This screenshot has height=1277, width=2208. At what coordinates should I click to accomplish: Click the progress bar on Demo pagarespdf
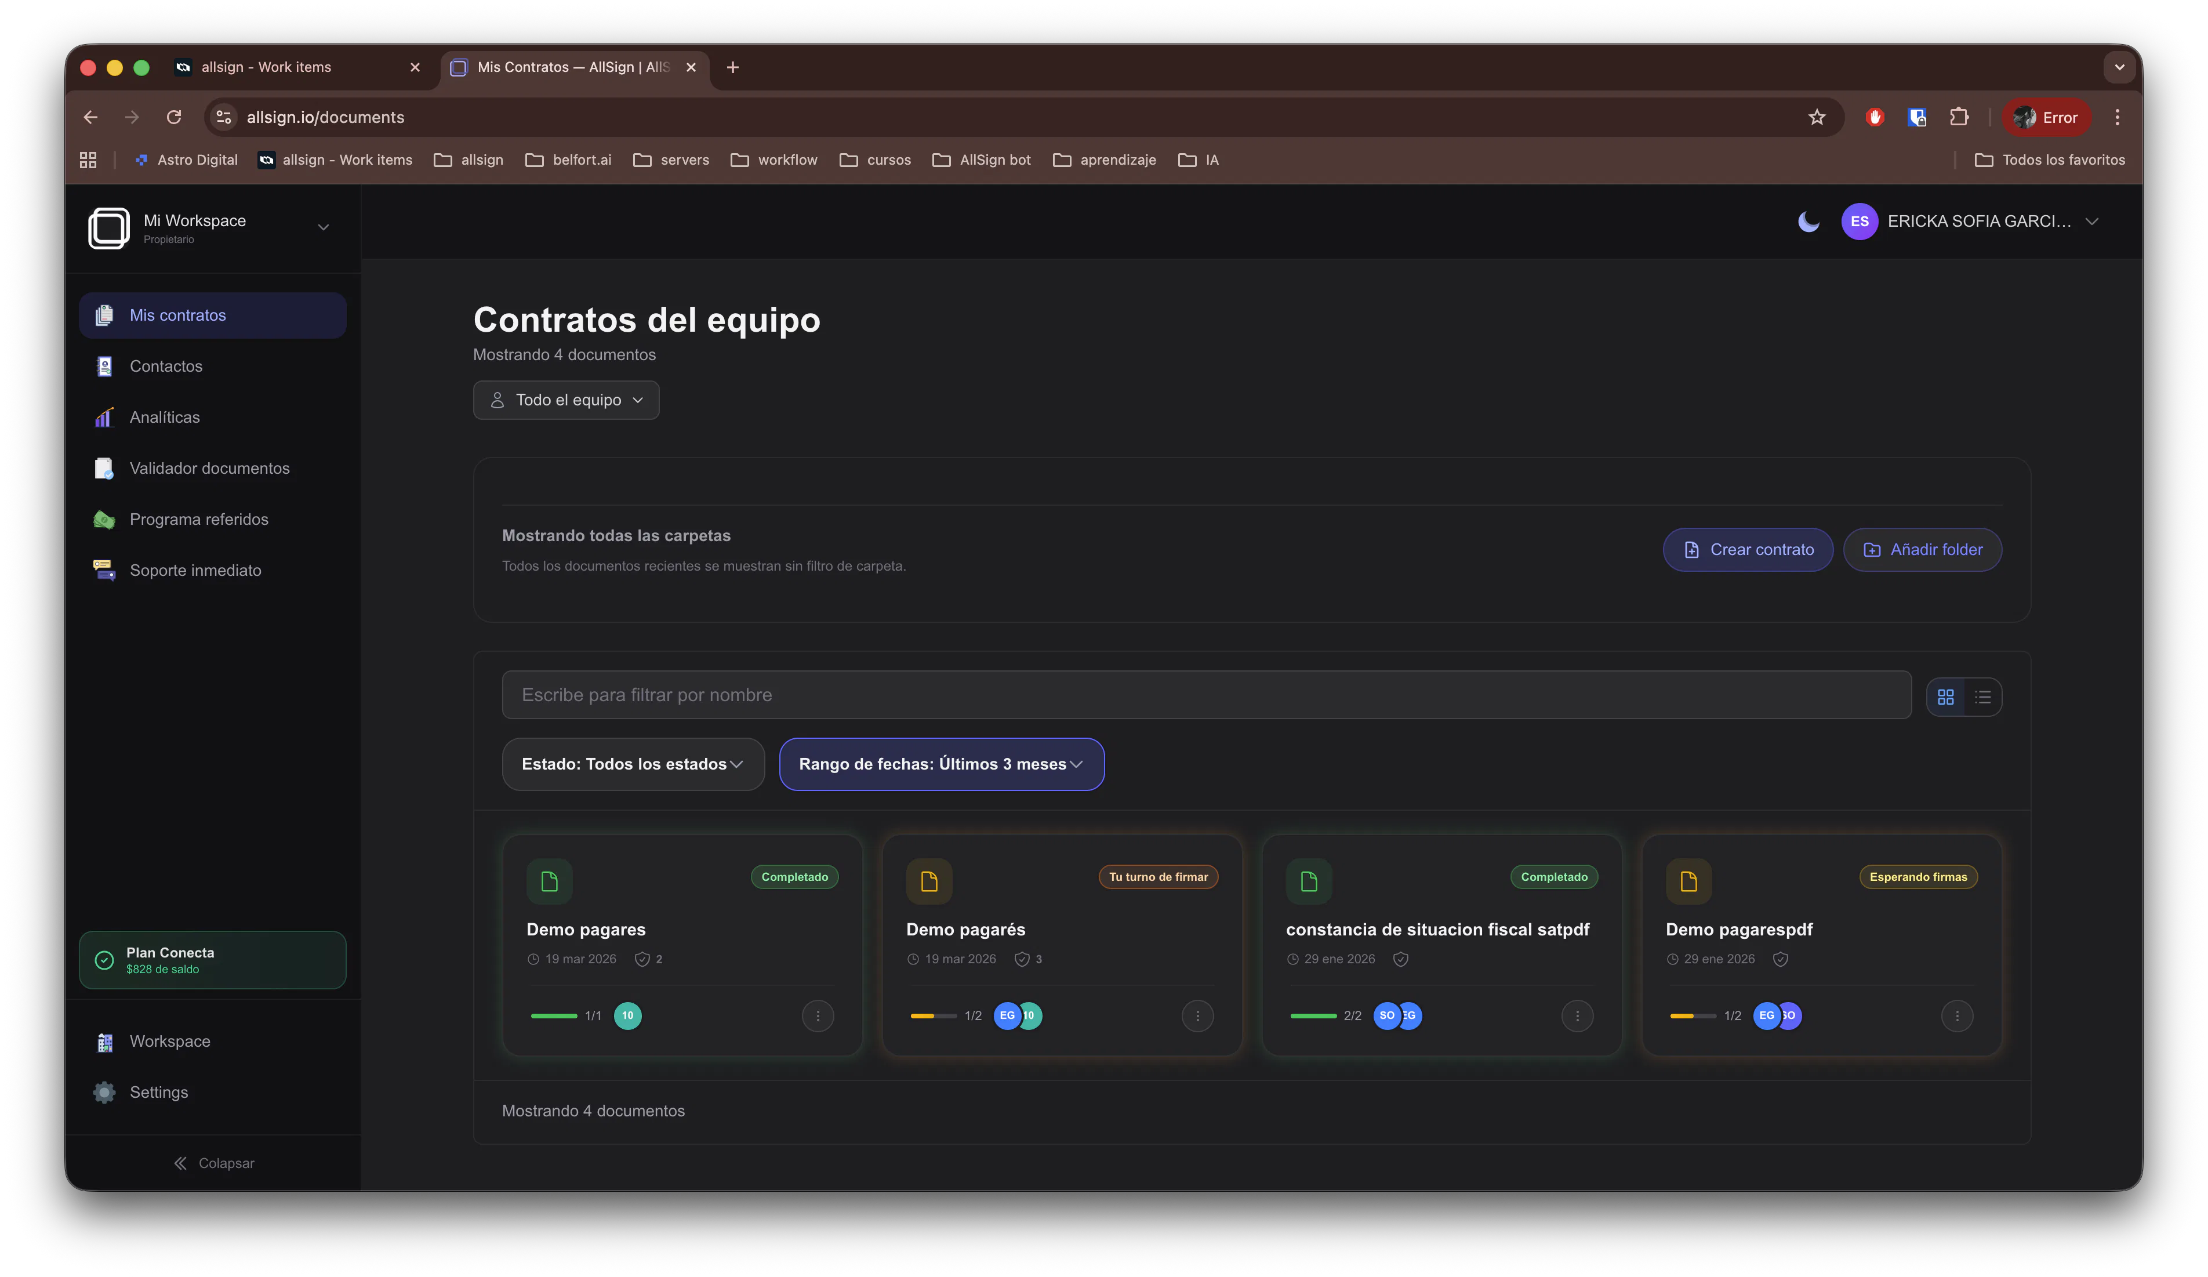[1693, 1016]
